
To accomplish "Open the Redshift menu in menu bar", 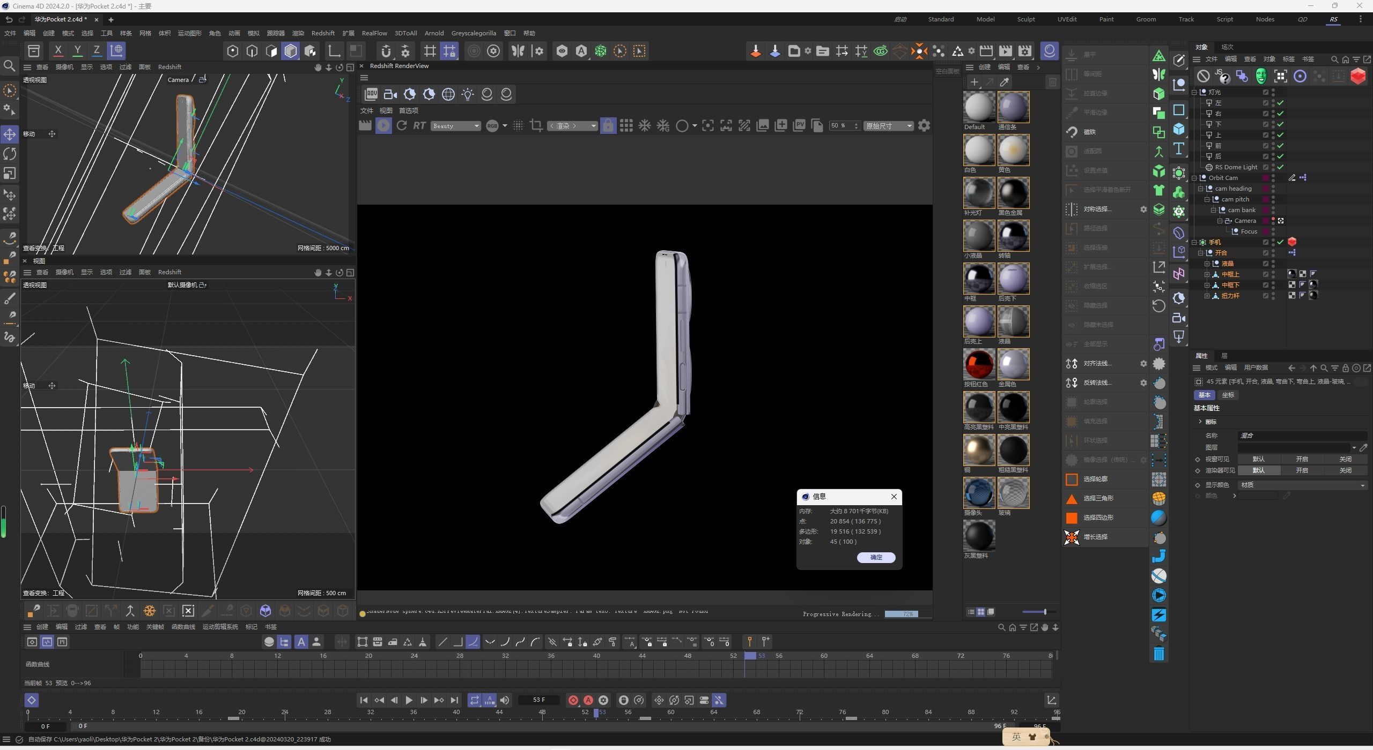I will tap(322, 33).
